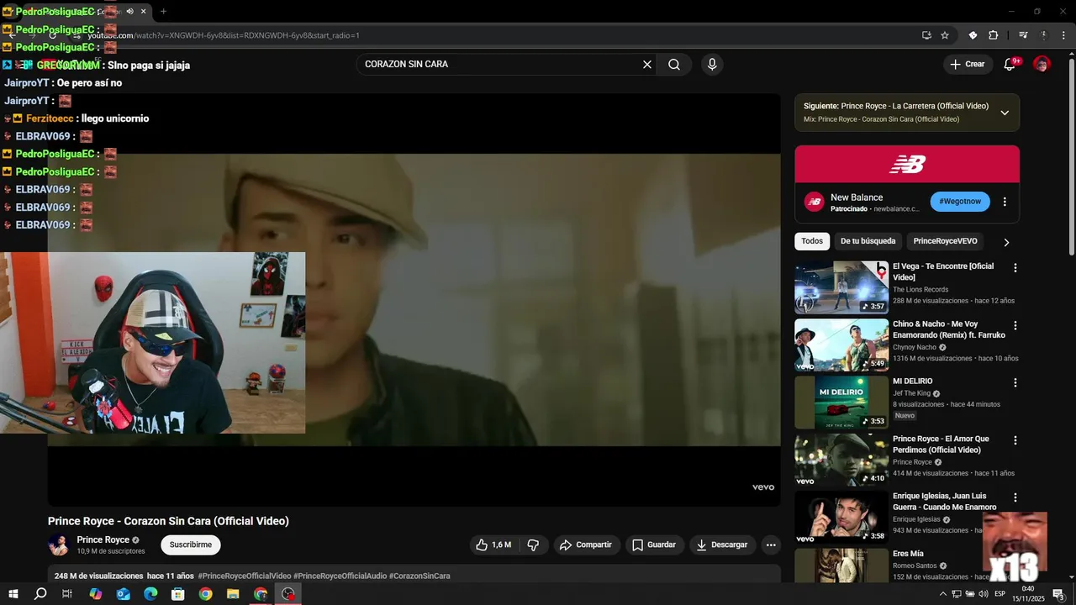Select the Todos filter chip
The height and width of the screenshot is (605, 1076).
812,241
